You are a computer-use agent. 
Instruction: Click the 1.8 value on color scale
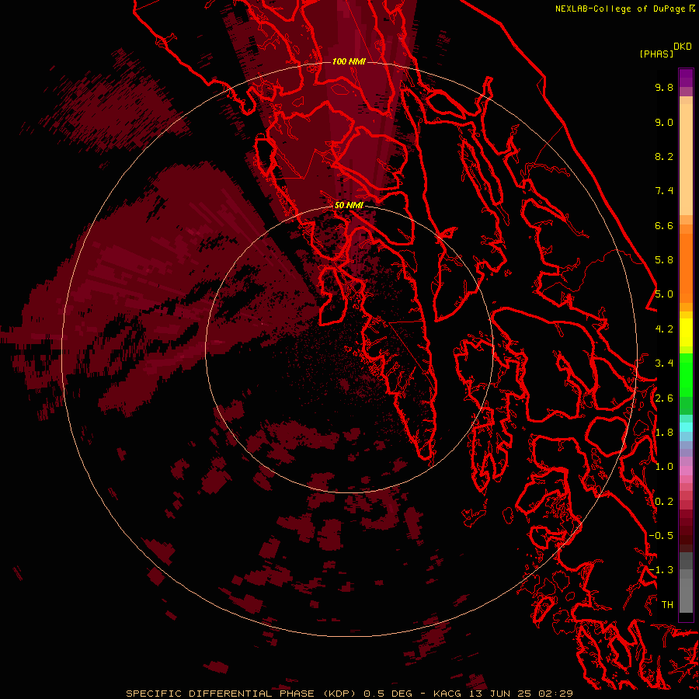tap(664, 433)
